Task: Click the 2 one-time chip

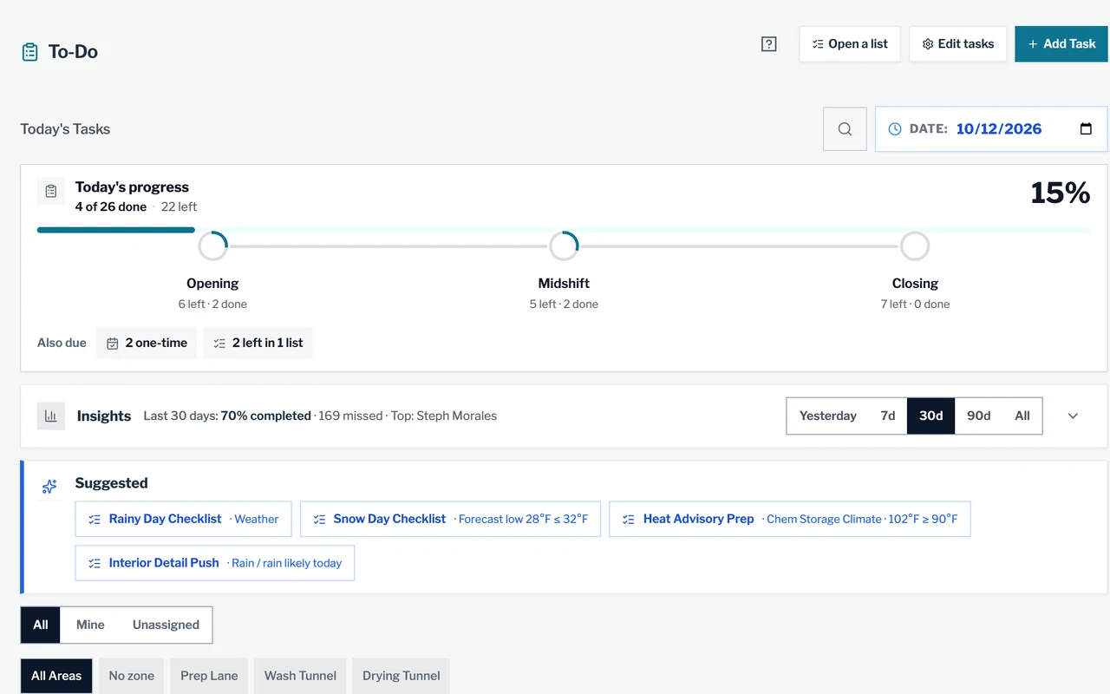Action: pos(147,343)
